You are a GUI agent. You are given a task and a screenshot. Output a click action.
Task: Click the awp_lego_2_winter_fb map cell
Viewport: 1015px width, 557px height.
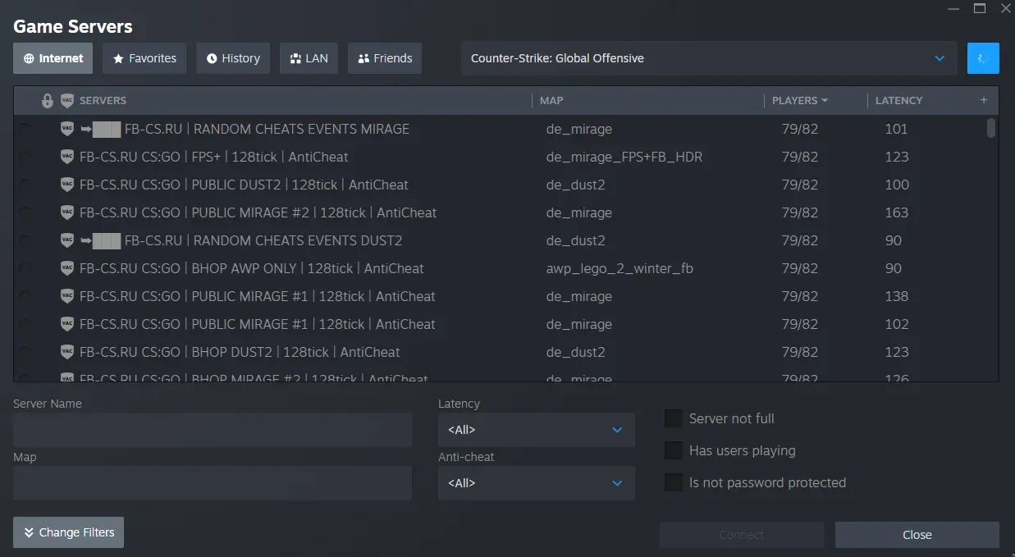(620, 268)
